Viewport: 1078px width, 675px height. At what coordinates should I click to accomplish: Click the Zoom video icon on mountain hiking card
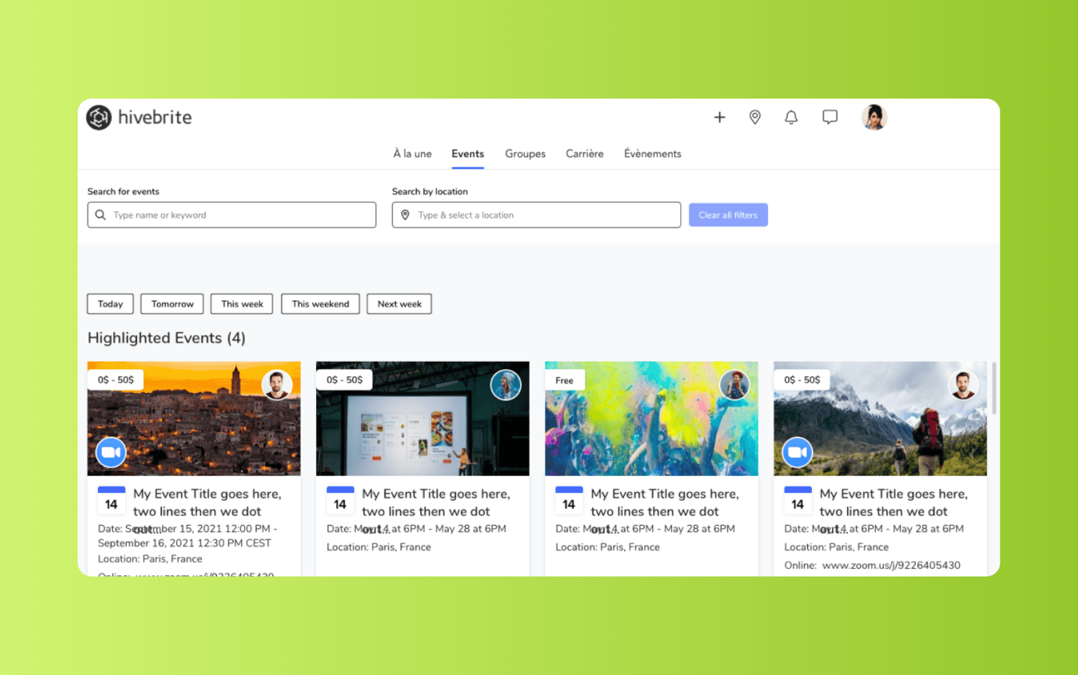coord(797,452)
